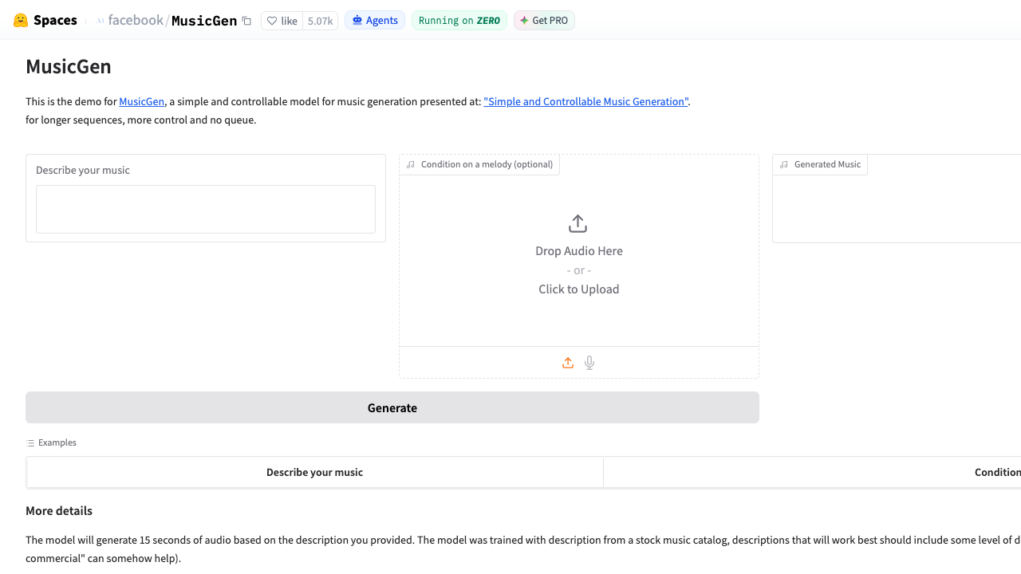Copy the Space name with the copy icon

(x=246, y=21)
